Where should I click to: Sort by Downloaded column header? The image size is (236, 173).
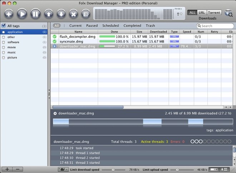click(158, 32)
